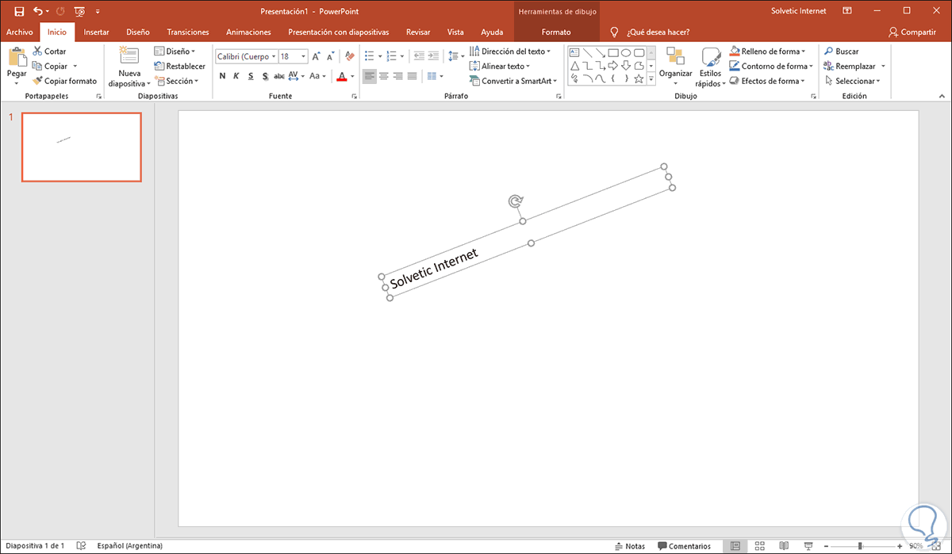
Task: Align text left in paragraph group
Action: [x=370, y=76]
